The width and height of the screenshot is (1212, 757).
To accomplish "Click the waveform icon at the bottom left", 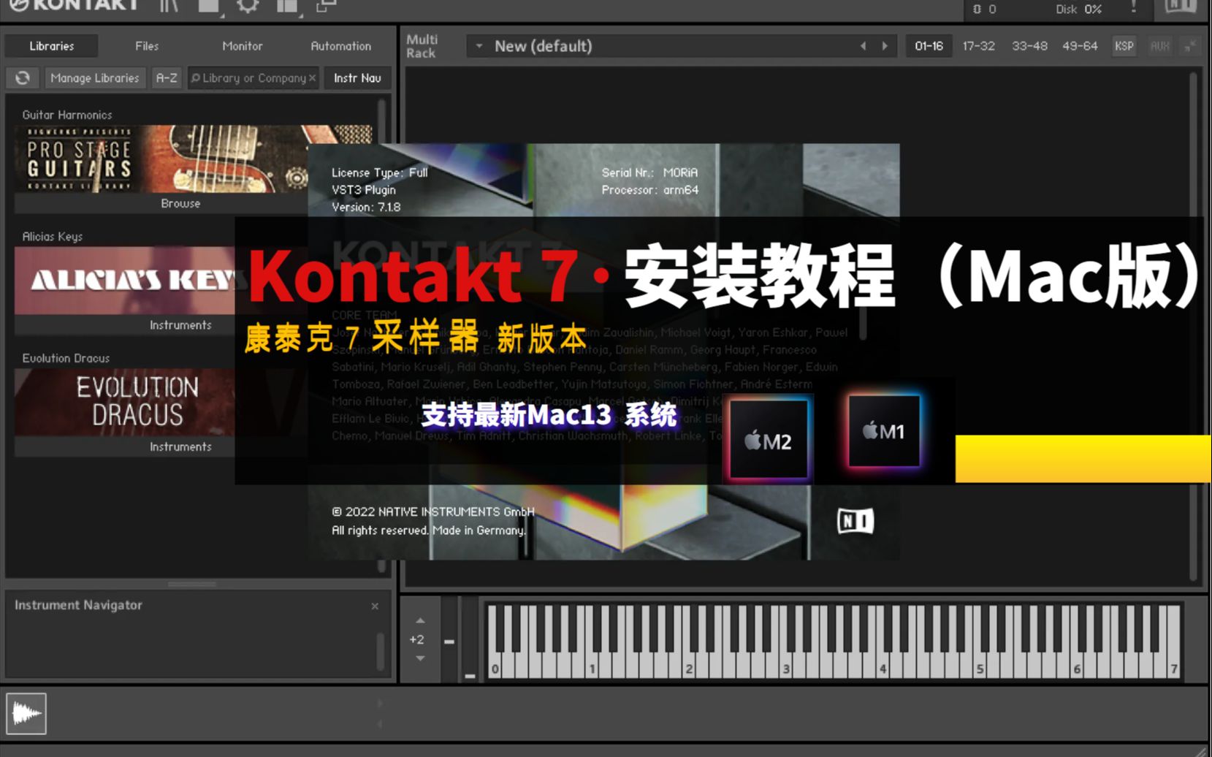I will tap(26, 713).
